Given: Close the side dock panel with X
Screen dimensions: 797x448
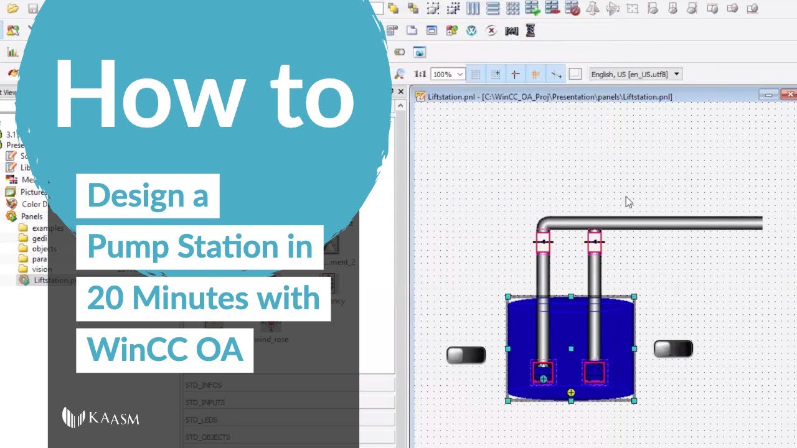Looking at the screenshot, I should click(x=402, y=92).
